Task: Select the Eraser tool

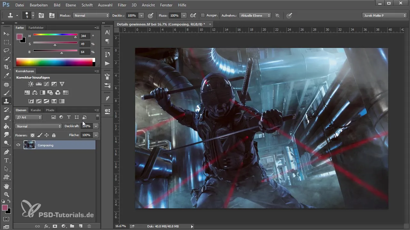Action: click(6, 118)
